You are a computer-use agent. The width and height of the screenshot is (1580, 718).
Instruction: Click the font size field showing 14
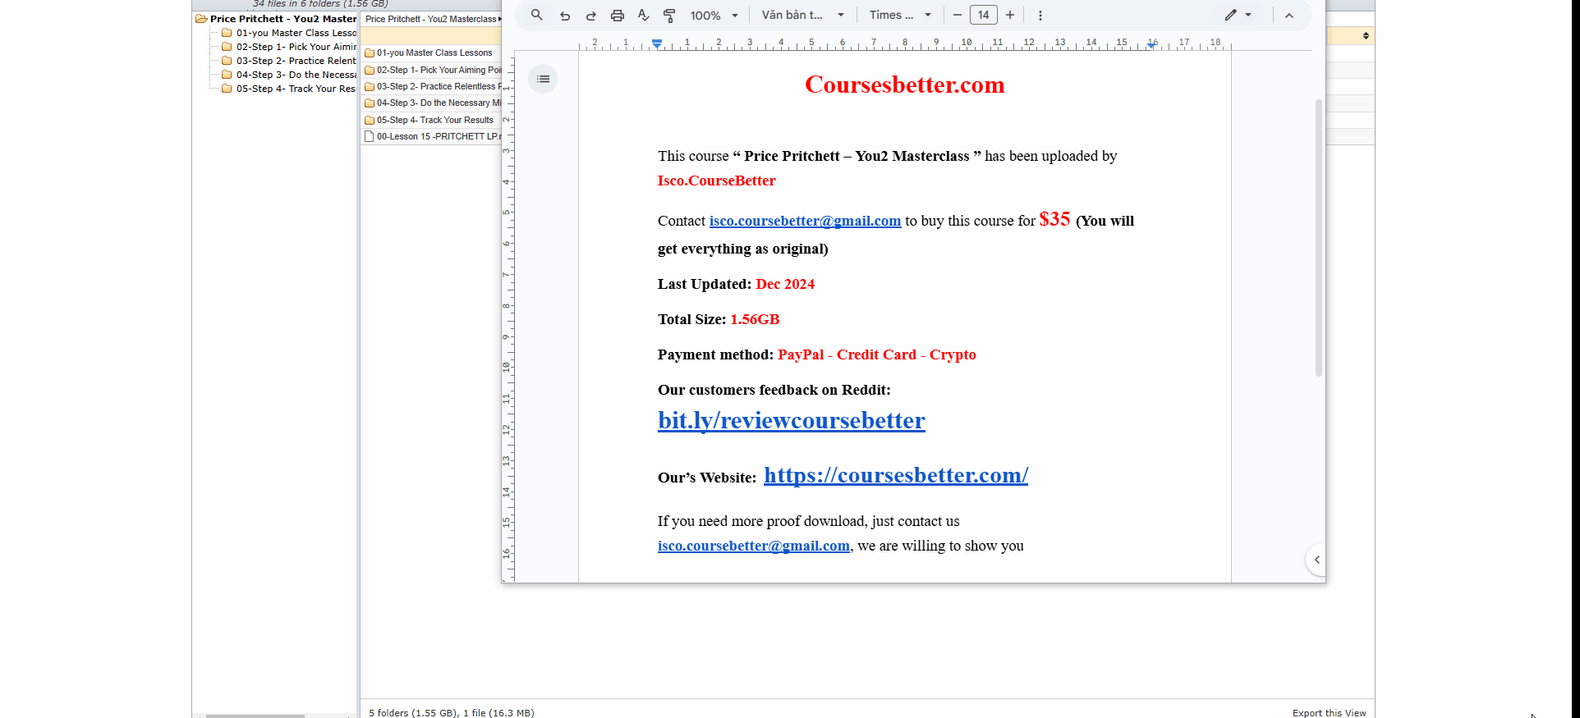(983, 15)
